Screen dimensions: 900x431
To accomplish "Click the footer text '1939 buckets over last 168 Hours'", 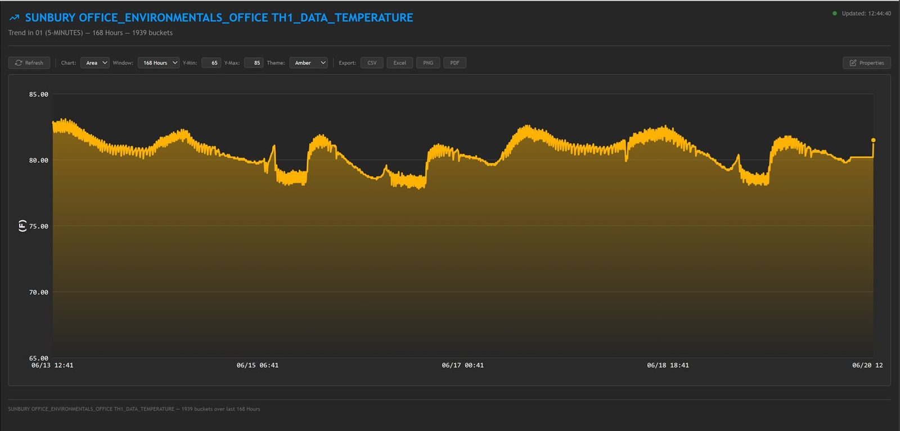I will (220, 409).
